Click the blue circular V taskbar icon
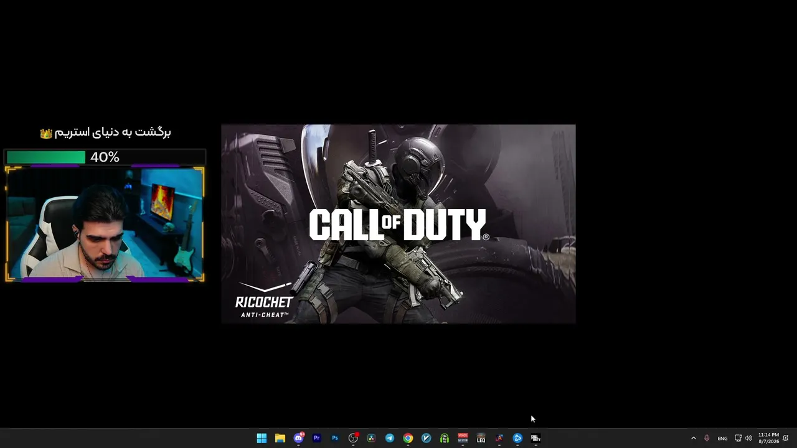Image resolution: width=797 pixels, height=448 pixels. pyautogui.click(x=426, y=438)
